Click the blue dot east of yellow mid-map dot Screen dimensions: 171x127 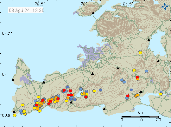tap(100, 90)
